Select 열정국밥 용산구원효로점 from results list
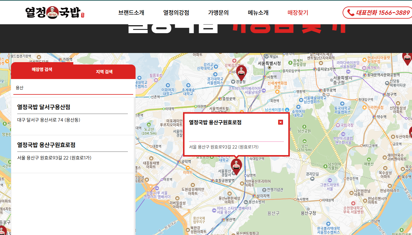 [x=46, y=145]
